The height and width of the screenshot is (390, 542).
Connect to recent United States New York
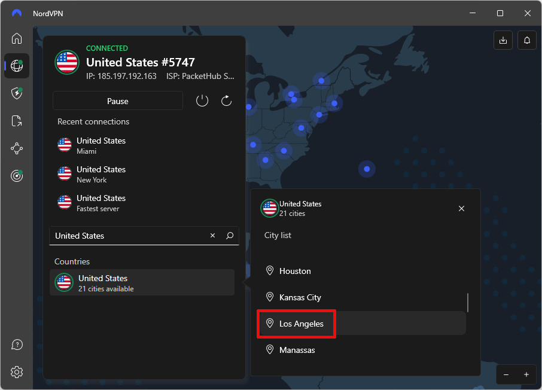pos(144,174)
